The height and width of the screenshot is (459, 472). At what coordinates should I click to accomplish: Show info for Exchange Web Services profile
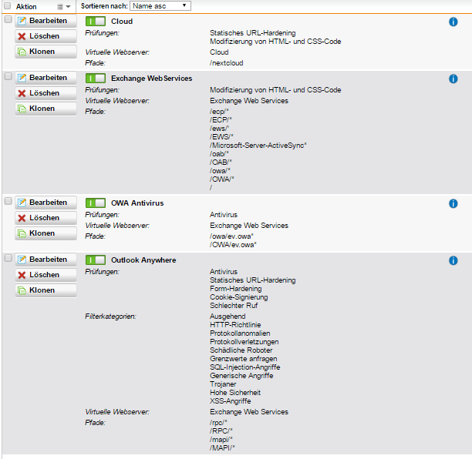pyautogui.click(x=453, y=79)
